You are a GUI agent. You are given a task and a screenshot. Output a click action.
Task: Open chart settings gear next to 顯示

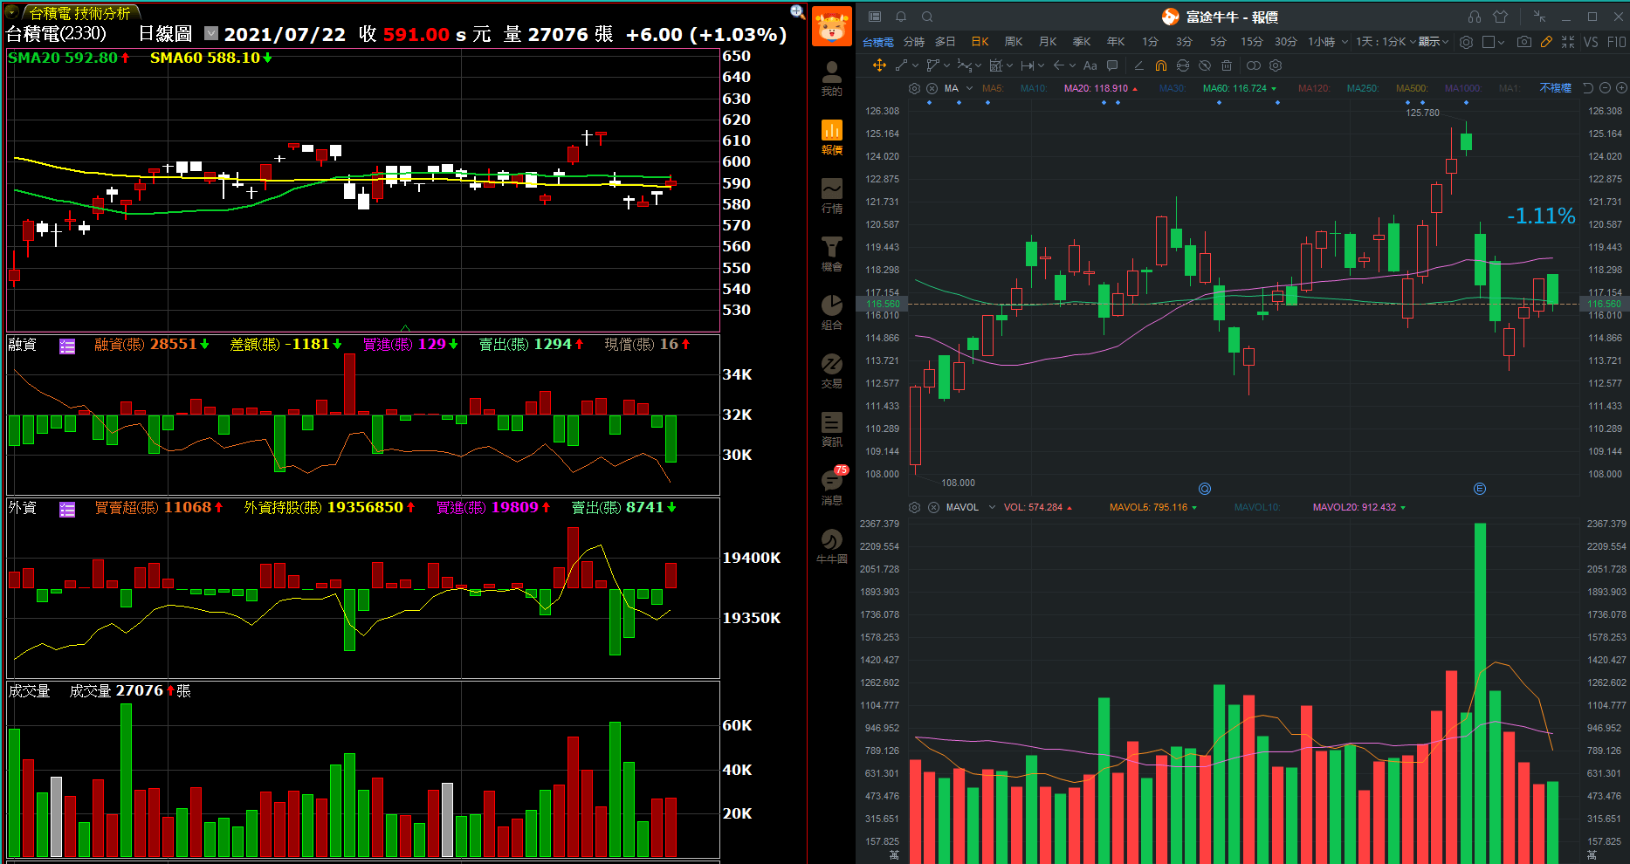[1466, 41]
